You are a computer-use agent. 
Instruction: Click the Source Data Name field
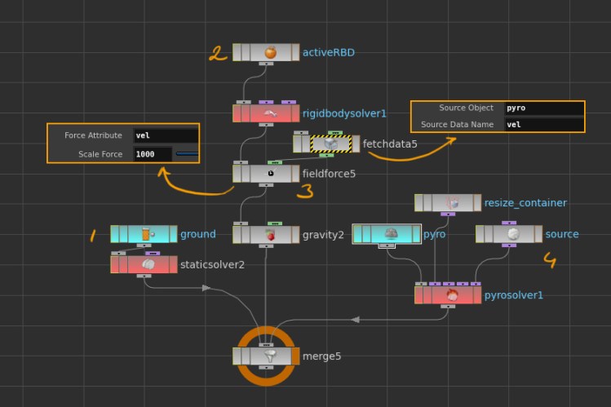(x=543, y=125)
